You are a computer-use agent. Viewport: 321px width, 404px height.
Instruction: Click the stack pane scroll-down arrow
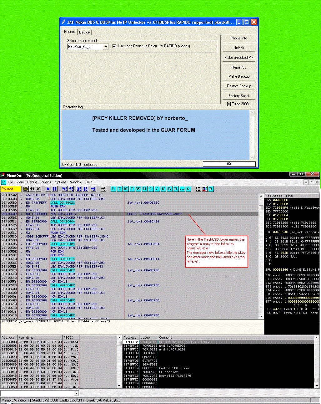[317, 386]
